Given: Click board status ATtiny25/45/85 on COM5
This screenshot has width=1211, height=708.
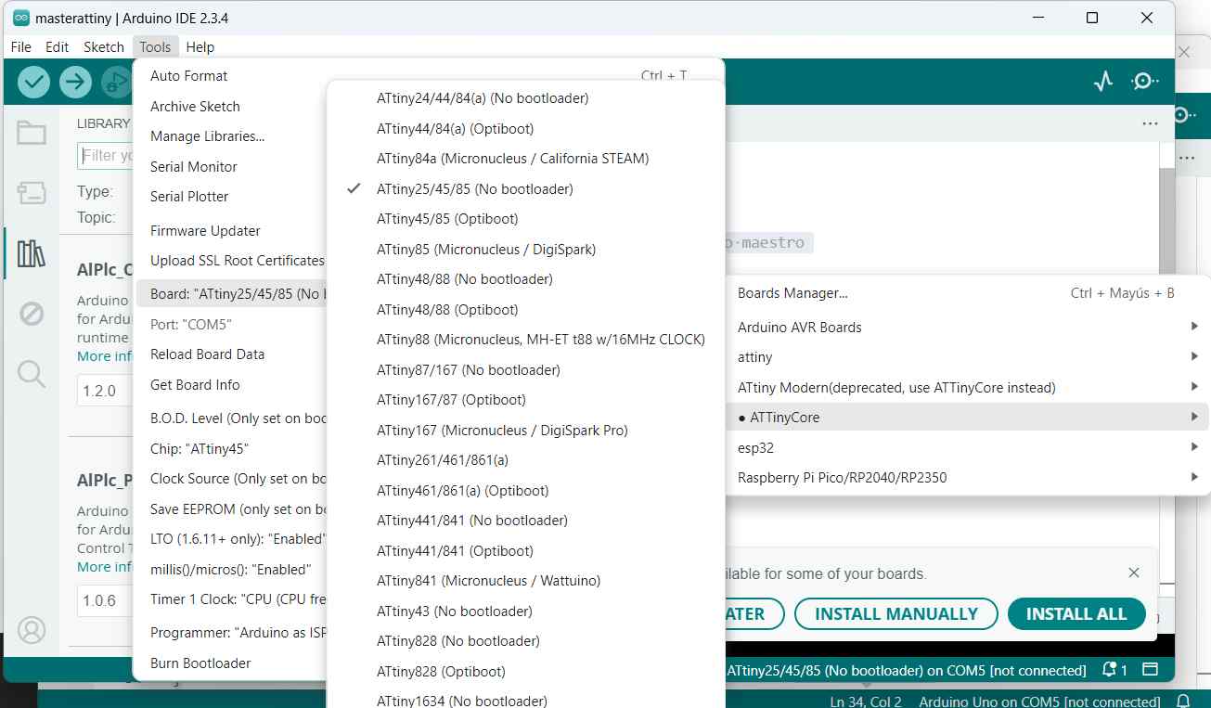Looking at the screenshot, I should point(906,670).
